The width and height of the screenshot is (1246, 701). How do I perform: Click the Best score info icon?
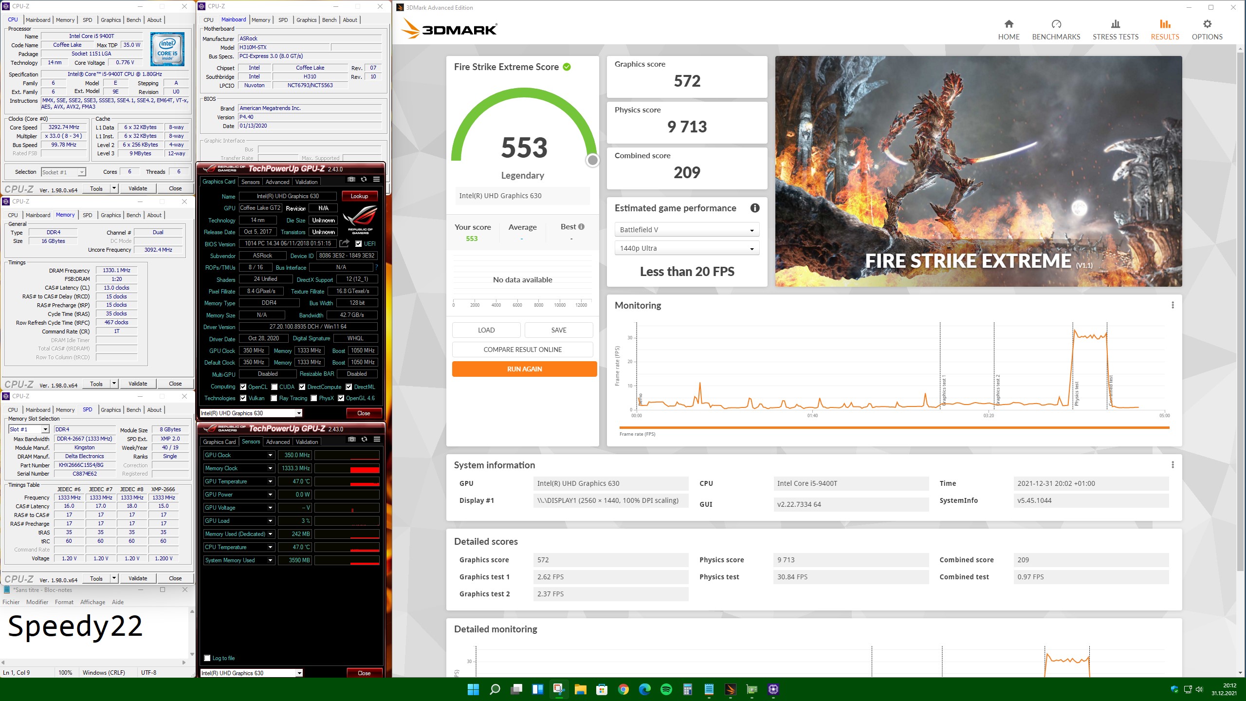581,227
